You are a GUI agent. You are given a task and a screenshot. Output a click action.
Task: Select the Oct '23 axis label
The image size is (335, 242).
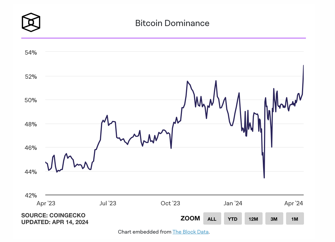(x=171, y=204)
